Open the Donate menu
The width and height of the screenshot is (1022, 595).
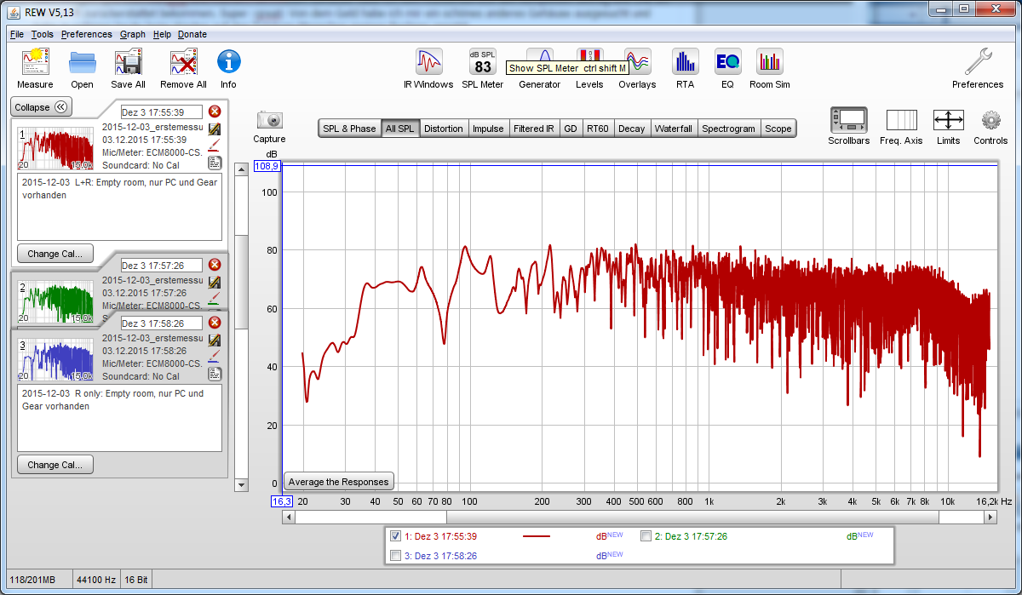point(192,34)
